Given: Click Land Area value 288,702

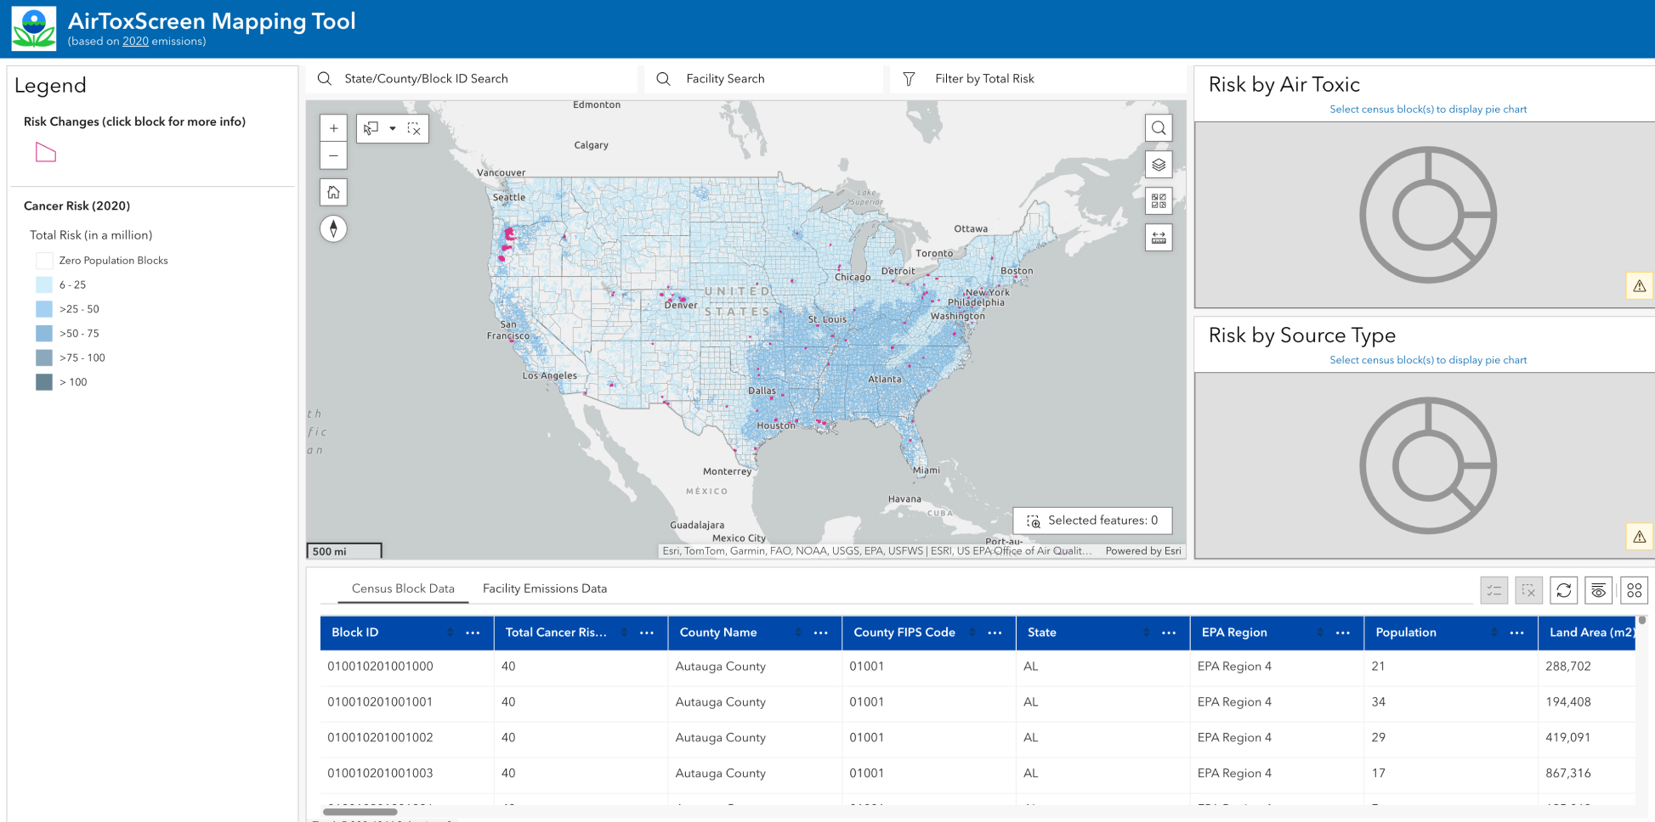Looking at the screenshot, I should coord(1568,667).
